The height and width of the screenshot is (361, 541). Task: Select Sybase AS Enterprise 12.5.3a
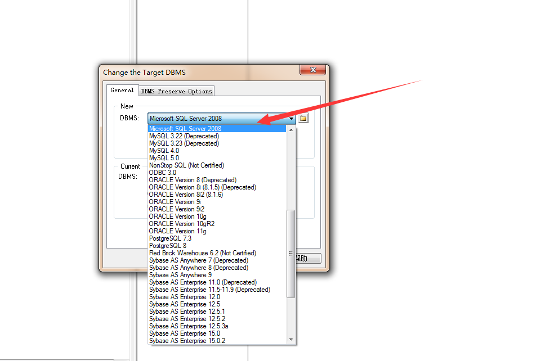pos(217,326)
